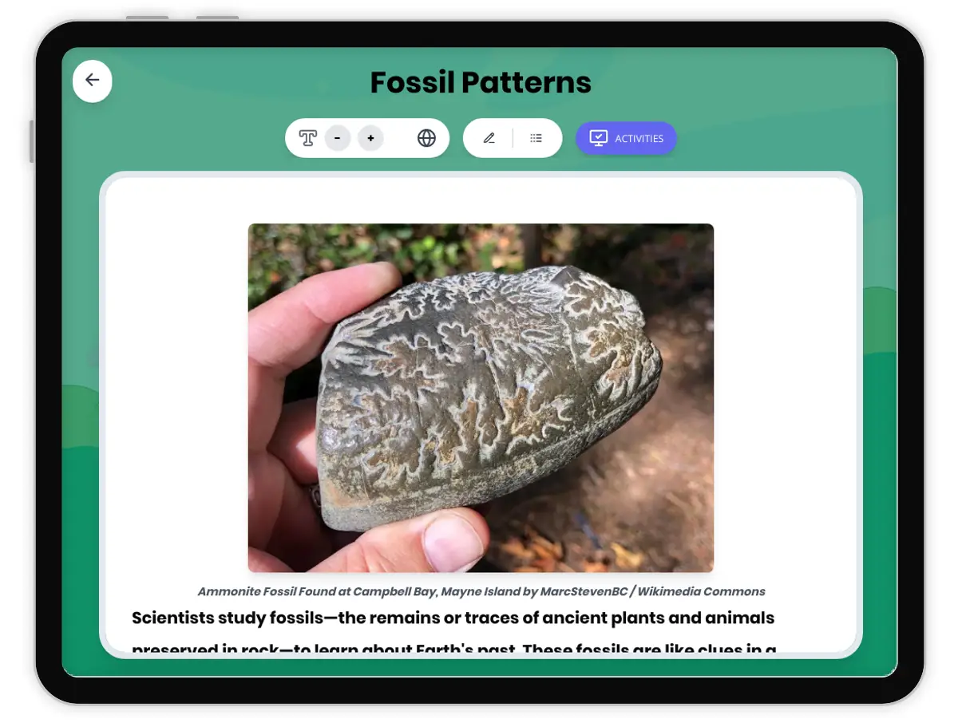Click the partially visible second paragraph line
The image size is (958, 723).
[x=453, y=648]
